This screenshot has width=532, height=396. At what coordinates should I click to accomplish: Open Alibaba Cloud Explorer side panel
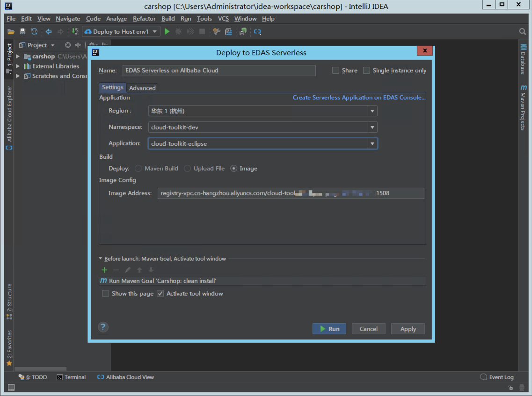[9, 118]
